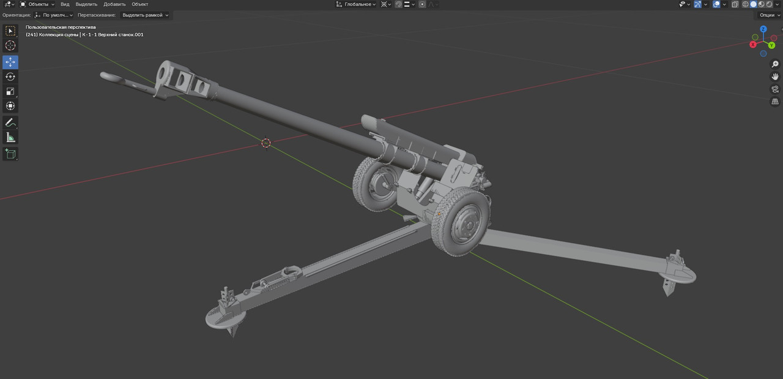
Task: Toggle camera view button
Action: coord(775,89)
